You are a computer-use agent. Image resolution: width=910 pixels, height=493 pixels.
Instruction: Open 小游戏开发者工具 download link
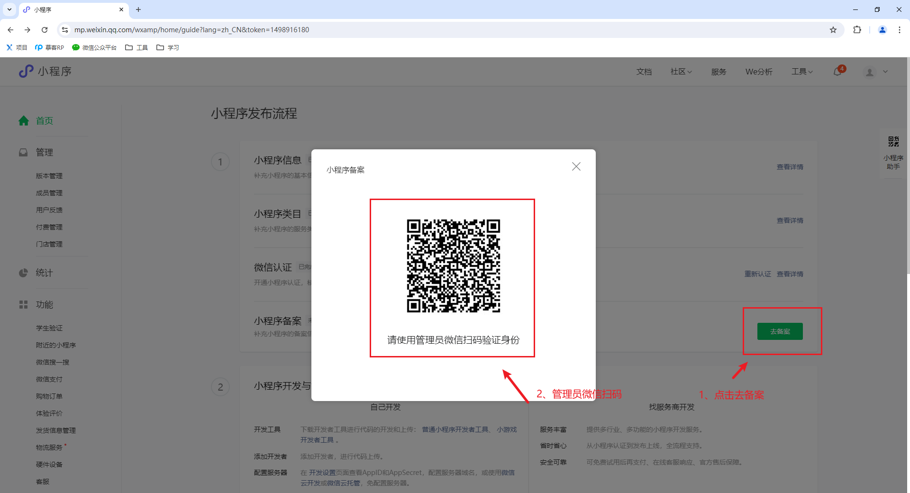(507, 429)
